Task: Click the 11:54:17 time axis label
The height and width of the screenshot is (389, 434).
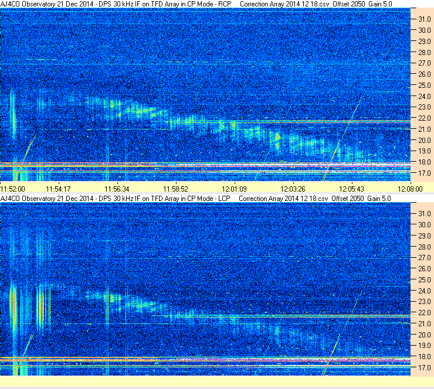Action: click(58, 189)
